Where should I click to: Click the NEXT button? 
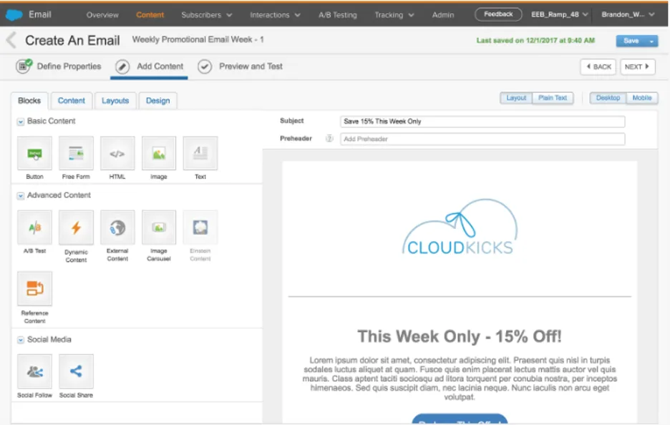pyautogui.click(x=637, y=67)
